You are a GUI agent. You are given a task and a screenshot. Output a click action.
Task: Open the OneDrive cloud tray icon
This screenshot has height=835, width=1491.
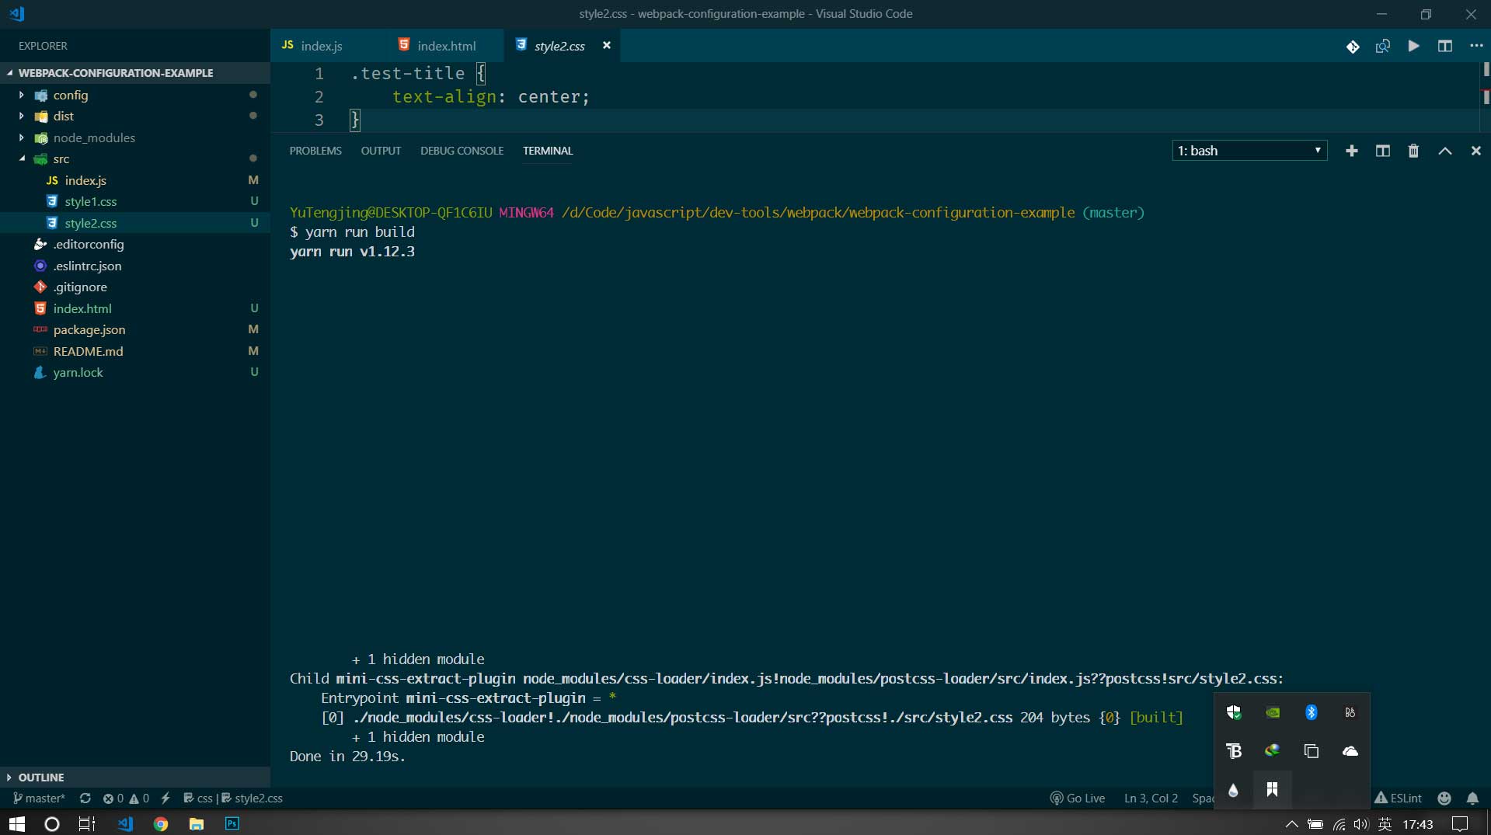coord(1350,751)
